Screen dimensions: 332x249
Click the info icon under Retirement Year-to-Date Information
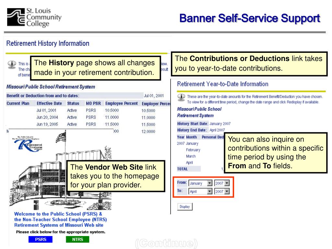pos(181,97)
